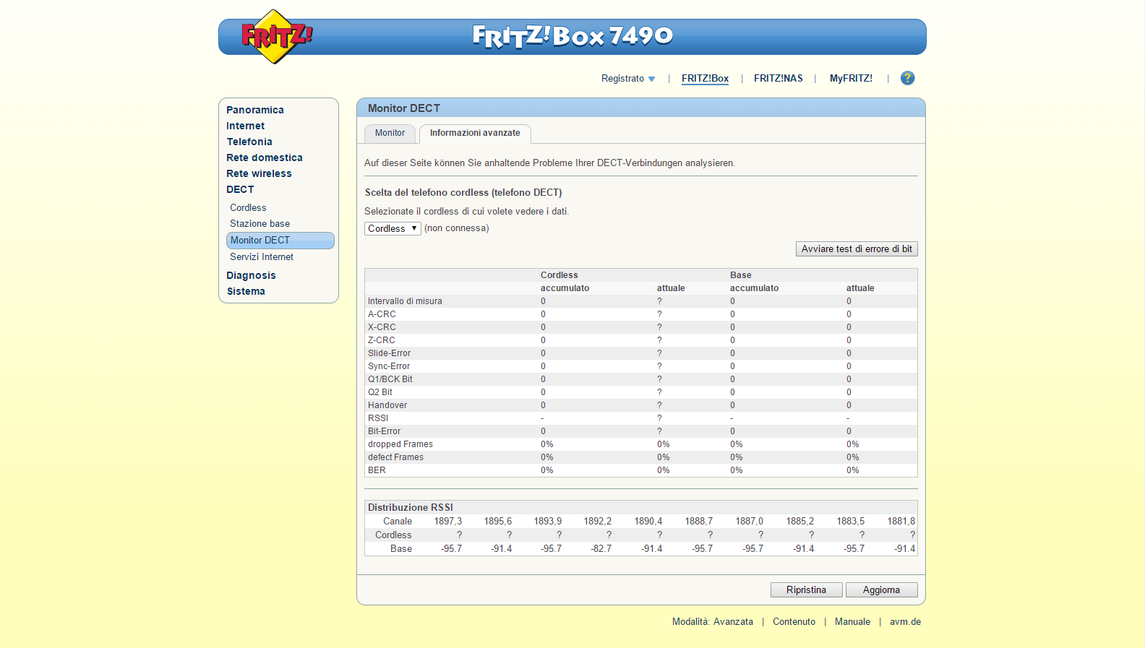Expand the Registrato dropdown arrow

[x=651, y=79]
